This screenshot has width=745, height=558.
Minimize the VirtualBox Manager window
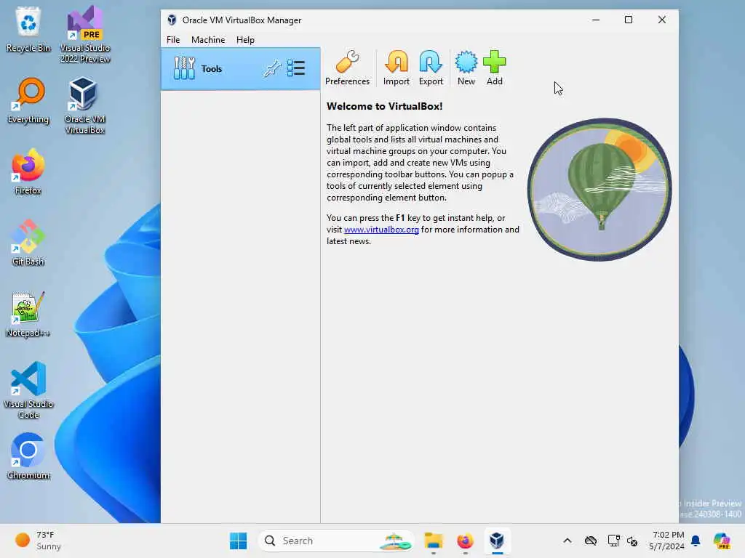[596, 20]
